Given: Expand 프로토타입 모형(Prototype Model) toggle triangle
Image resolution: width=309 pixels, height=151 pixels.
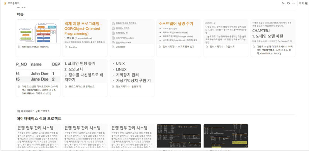Looking at the screenshot, I should (160, 36).
